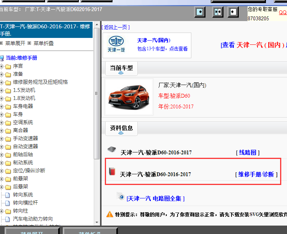Viewport: 287px width, 234px height.
Task: Expand the 车身 tree node
Action: [2, 115]
